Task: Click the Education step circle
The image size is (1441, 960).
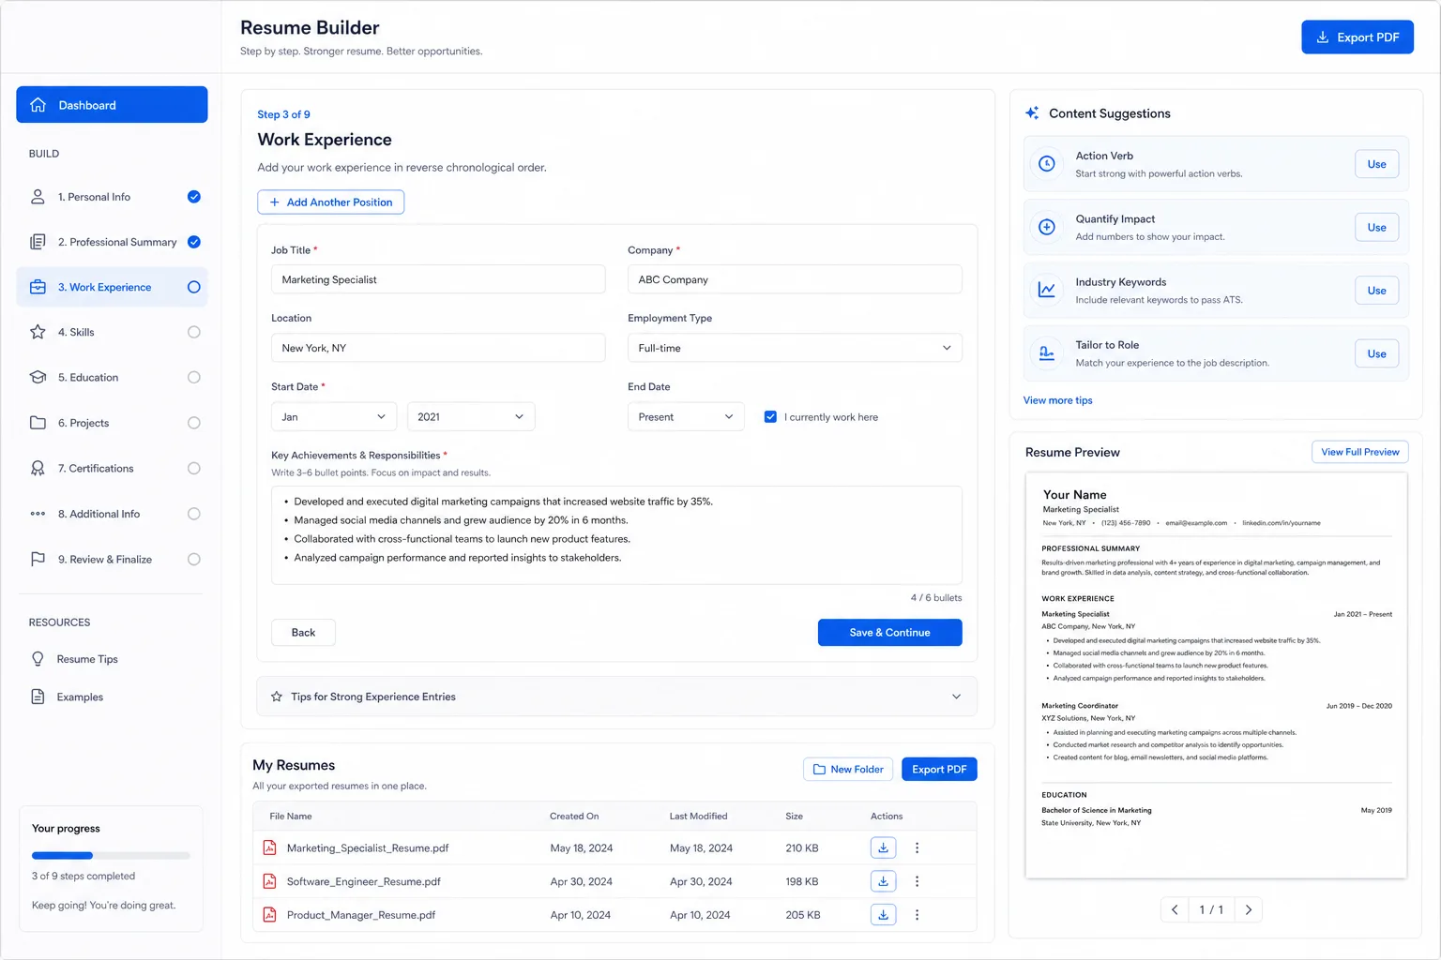Action: [x=194, y=377]
